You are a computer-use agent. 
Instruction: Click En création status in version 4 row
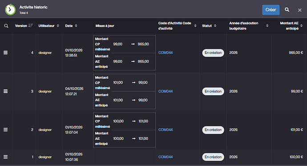(213, 53)
